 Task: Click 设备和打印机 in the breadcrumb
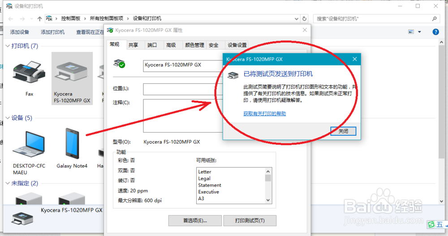(147, 18)
